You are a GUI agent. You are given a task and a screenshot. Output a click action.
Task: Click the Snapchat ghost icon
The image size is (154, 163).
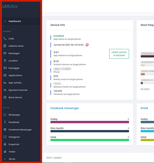tap(5, 144)
